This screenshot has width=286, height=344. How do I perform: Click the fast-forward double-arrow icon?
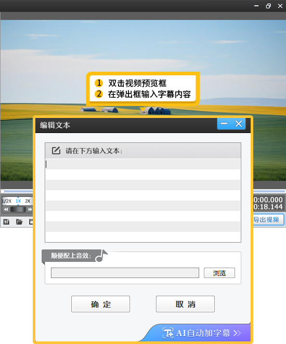coord(30,209)
